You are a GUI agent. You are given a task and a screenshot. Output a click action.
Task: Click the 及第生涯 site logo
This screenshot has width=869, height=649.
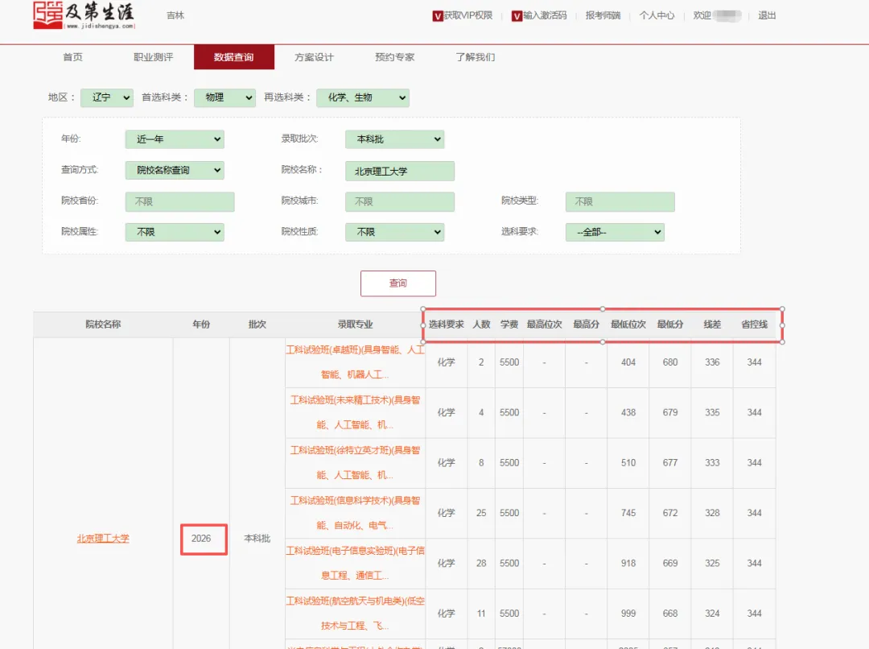[x=84, y=15]
